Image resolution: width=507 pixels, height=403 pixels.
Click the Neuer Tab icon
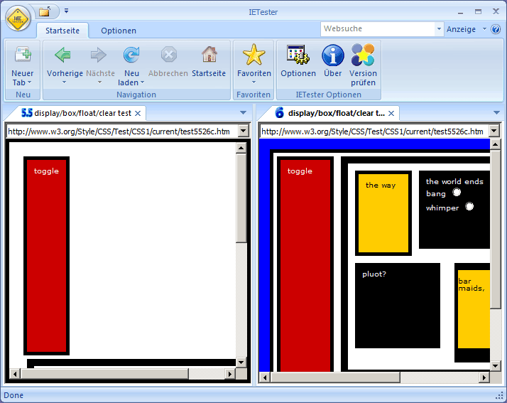pos(23,54)
